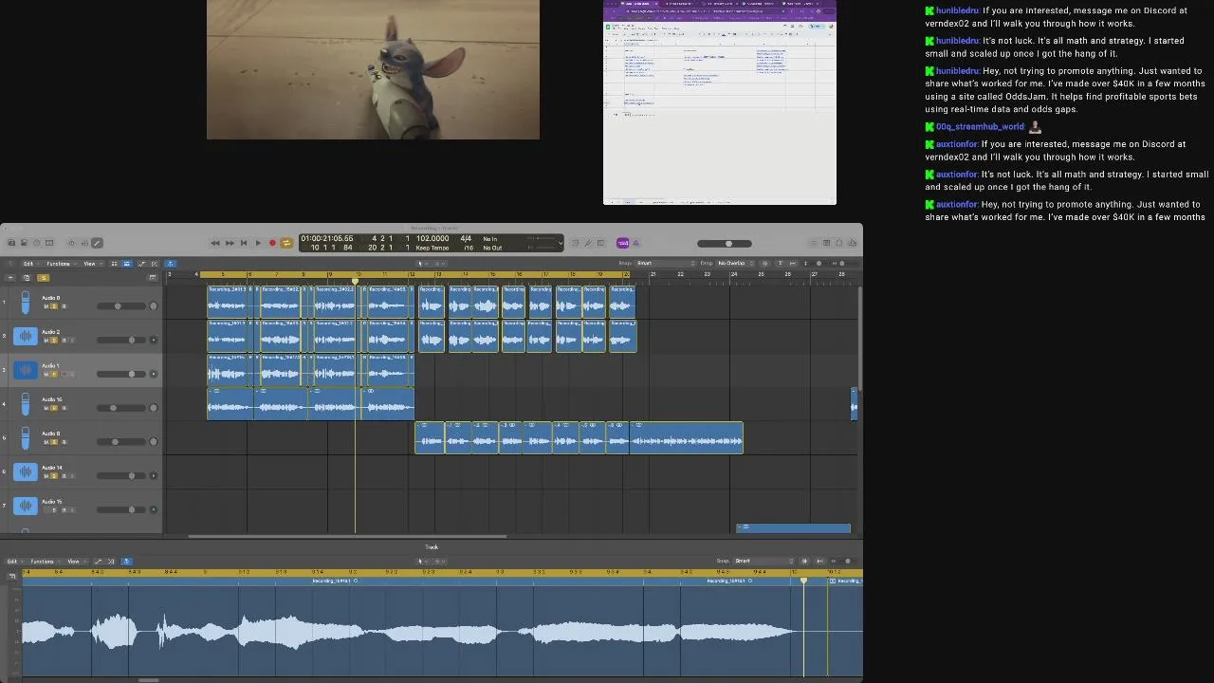Screen dimensions: 1214x683
Task: Expand the LCD display mode chevron
Action: 561,244
